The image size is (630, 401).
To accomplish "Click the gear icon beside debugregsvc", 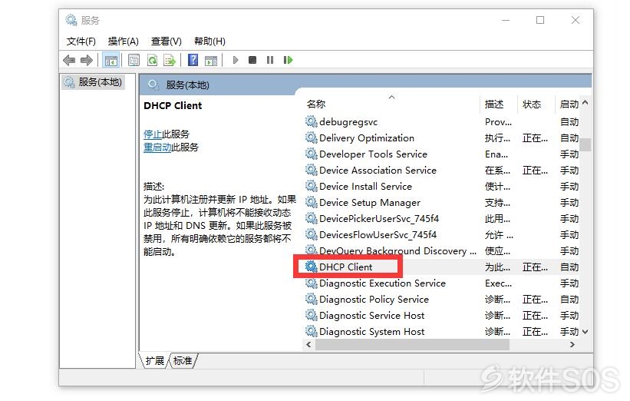I will (311, 121).
